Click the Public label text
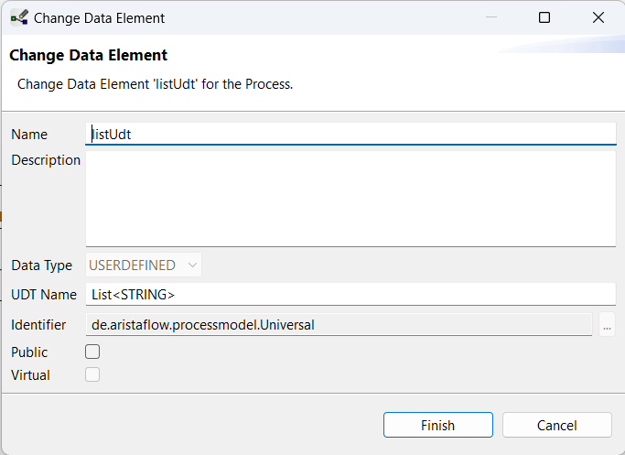 click(x=29, y=352)
